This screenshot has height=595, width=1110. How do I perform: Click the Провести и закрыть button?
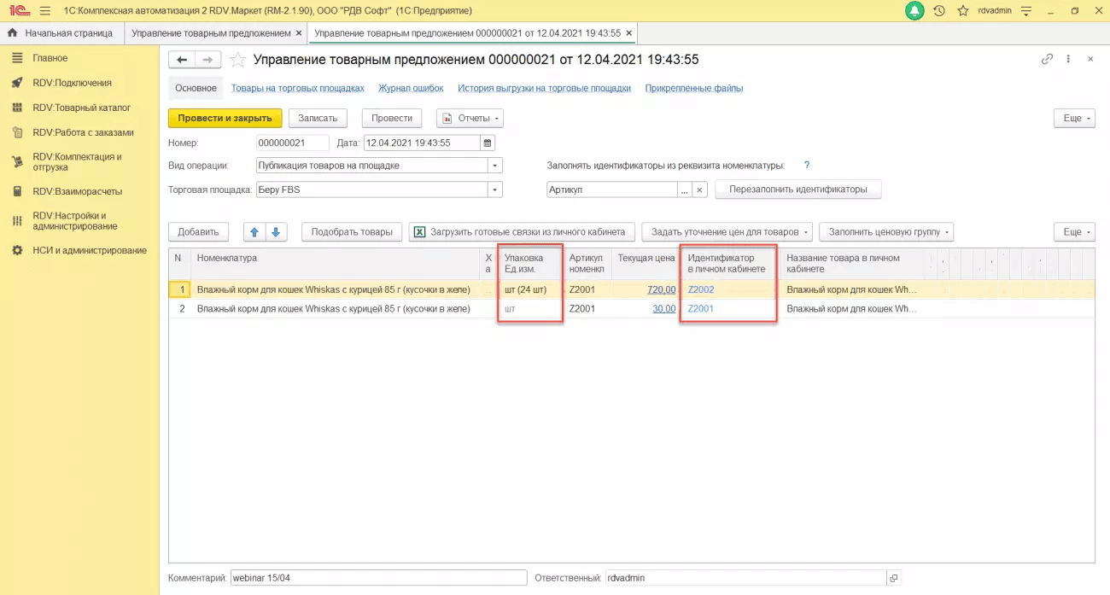[x=225, y=118]
